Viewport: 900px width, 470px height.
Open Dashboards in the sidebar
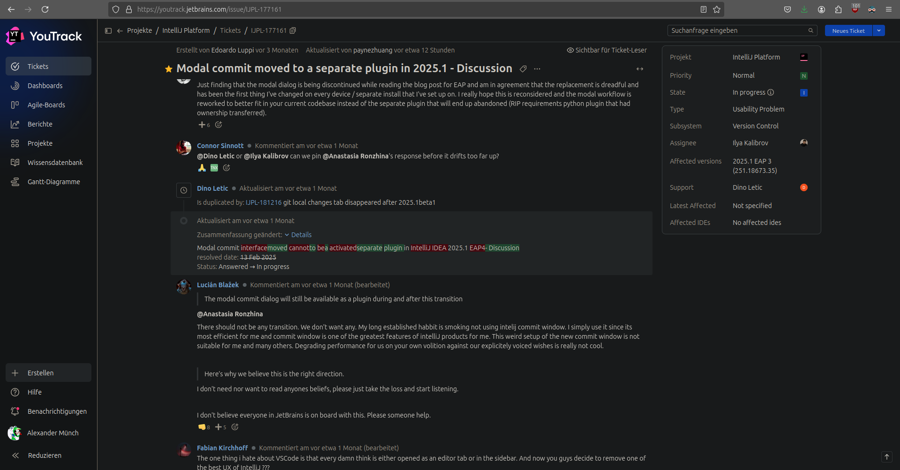point(48,85)
